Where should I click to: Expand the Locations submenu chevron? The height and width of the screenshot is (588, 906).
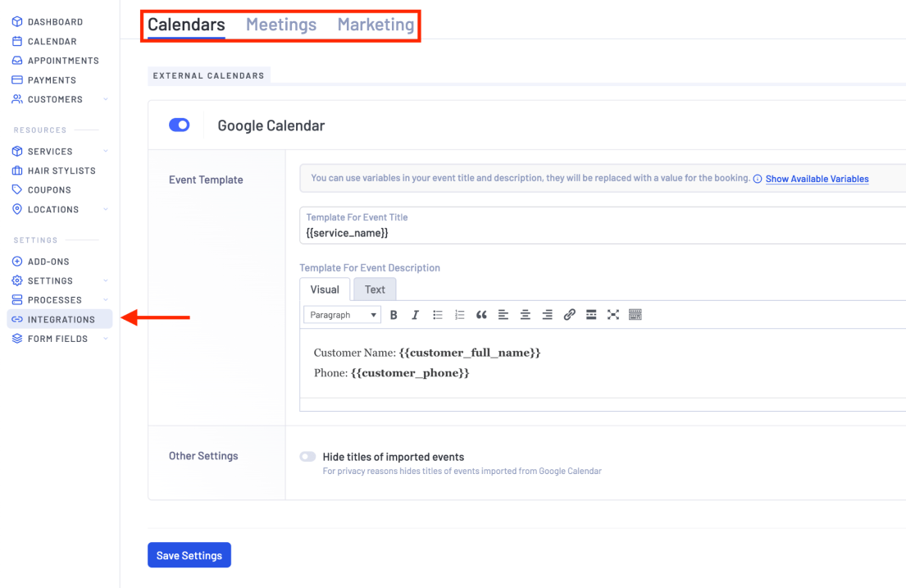tap(106, 209)
